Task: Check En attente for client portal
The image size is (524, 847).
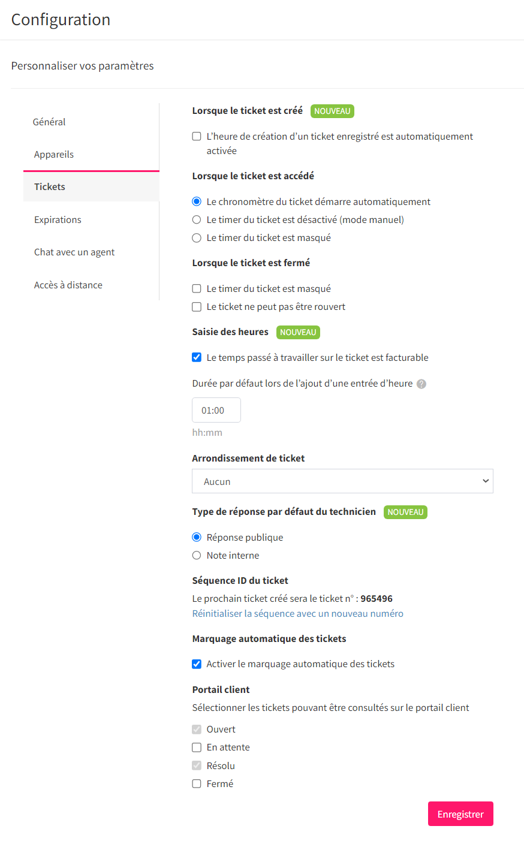Action: [197, 747]
